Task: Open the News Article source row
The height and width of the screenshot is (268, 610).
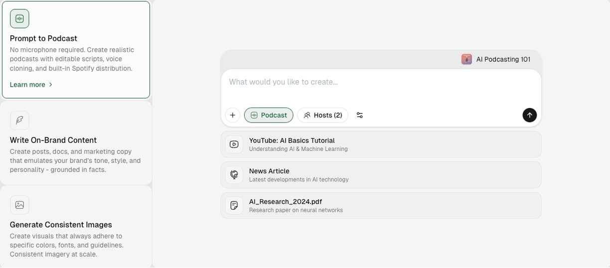Action: (381, 175)
